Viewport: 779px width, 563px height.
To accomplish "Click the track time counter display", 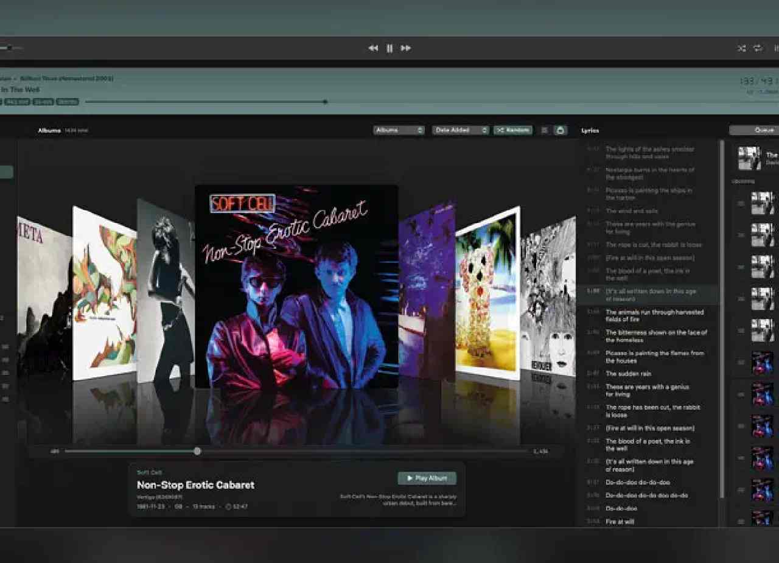I will coord(758,81).
